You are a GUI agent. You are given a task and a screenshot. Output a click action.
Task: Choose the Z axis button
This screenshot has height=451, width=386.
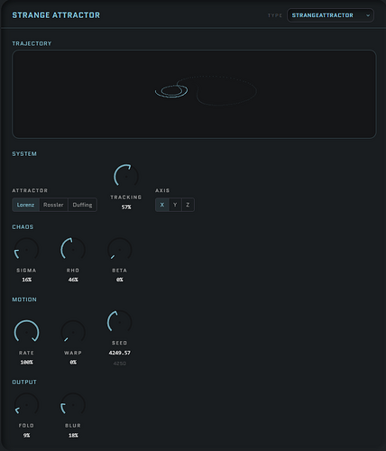click(x=188, y=205)
